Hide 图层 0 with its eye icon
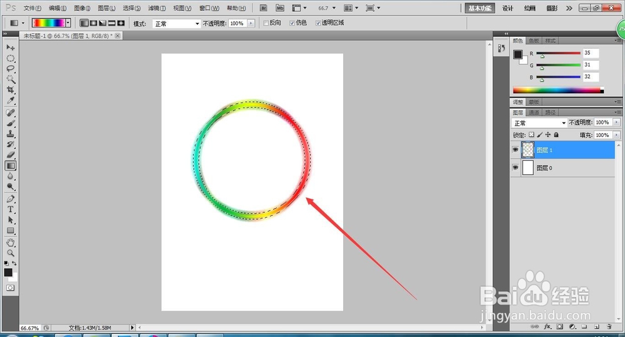 tap(515, 168)
